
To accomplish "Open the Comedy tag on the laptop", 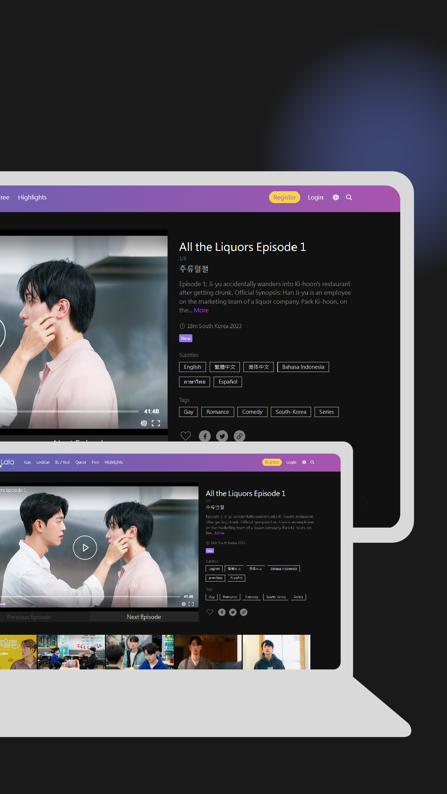I will [x=252, y=597].
